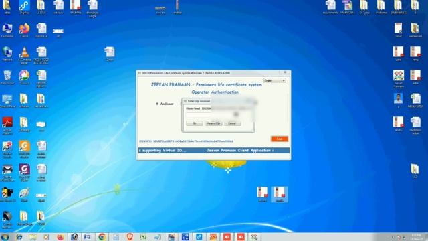The width and height of the screenshot is (428, 241).
Task: Open the Firefox desktop shortcut
Action: (x=24, y=31)
